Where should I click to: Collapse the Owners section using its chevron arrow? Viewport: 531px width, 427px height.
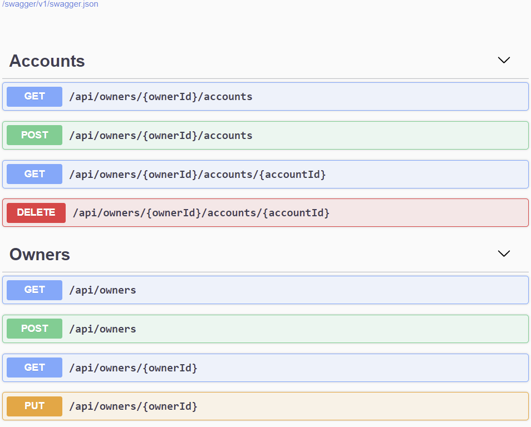[503, 254]
